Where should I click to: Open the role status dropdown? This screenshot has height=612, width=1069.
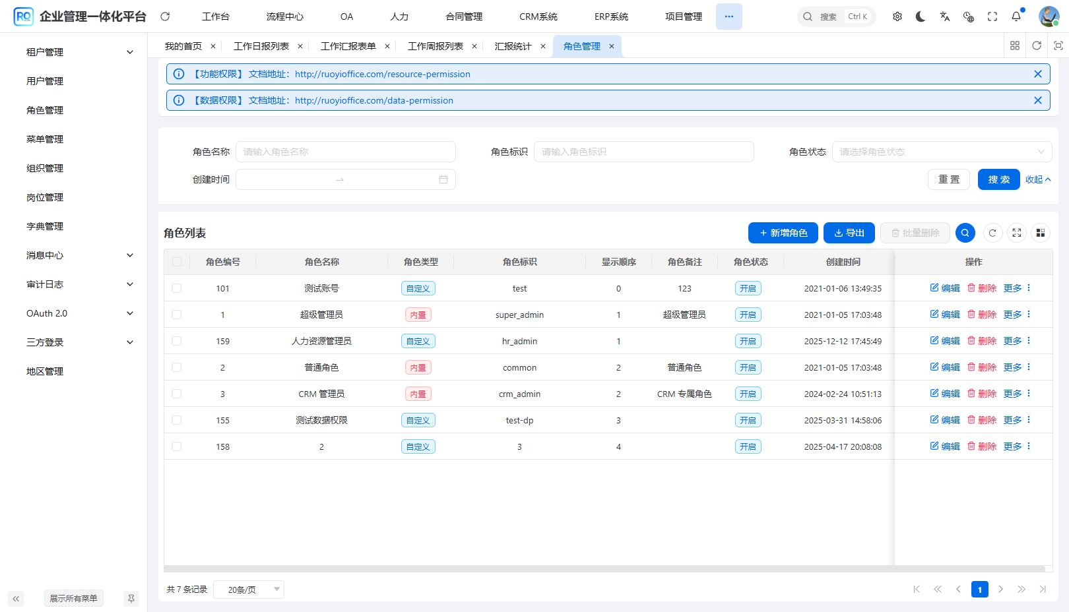point(942,152)
